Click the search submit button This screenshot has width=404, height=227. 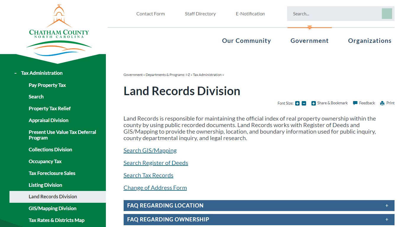click(387, 14)
